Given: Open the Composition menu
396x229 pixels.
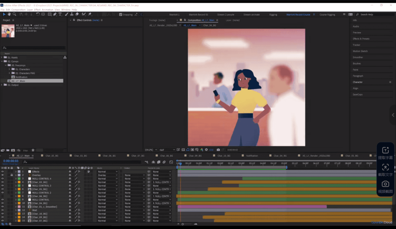Looking at the screenshot, I should (x=19, y=10).
